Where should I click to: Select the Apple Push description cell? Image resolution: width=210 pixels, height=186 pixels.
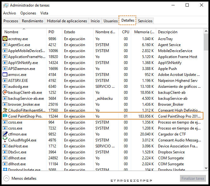[167, 69]
